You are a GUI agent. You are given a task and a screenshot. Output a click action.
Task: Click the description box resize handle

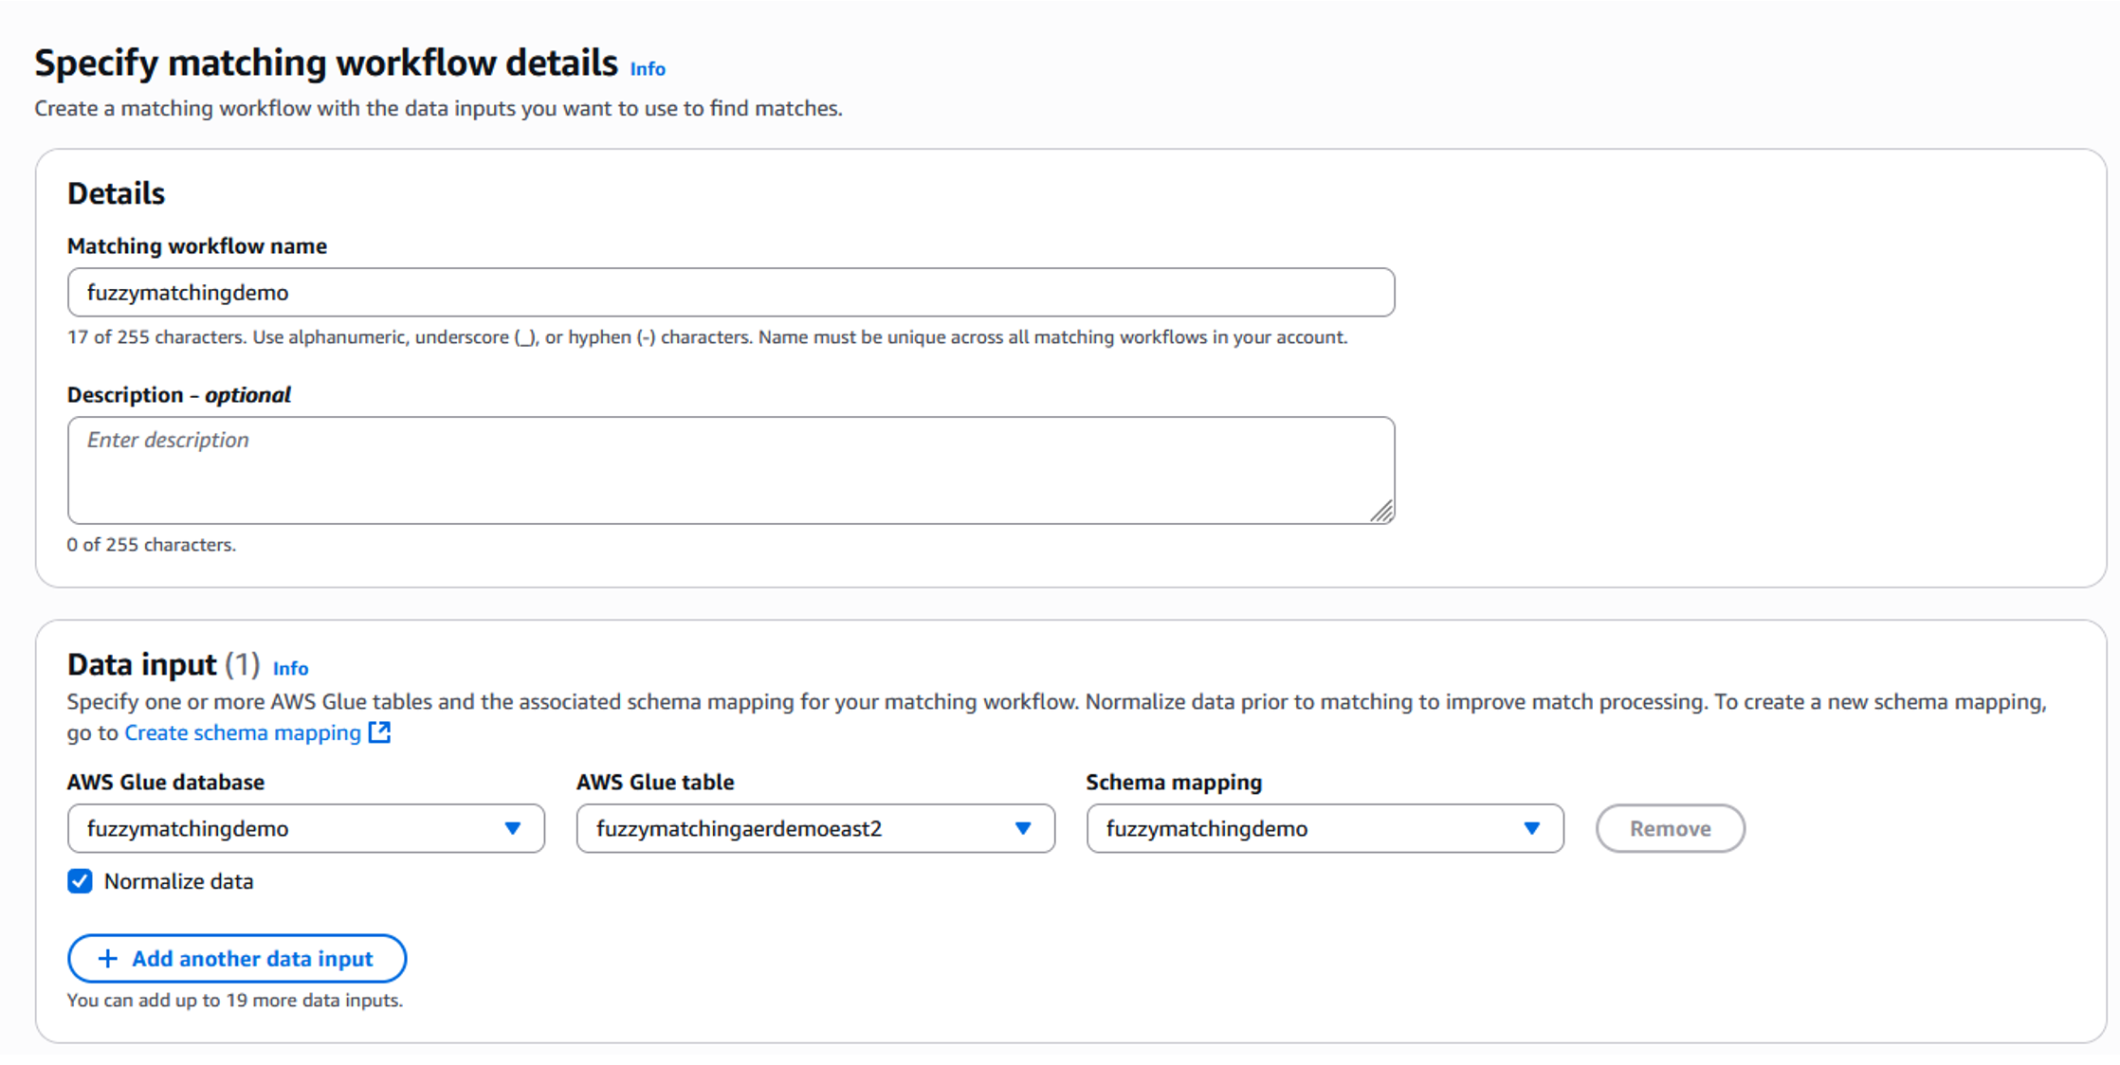tap(1381, 512)
